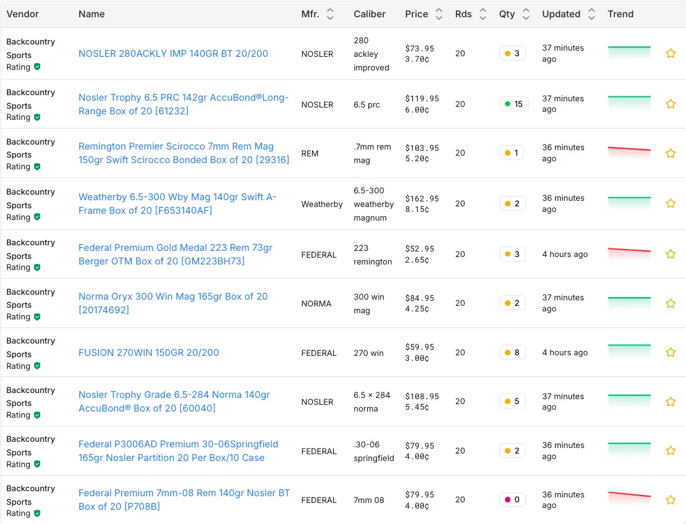Favorite the Remington Premier Scirocco row star
Image resolution: width=686 pixels, height=524 pixels.
coord(671,153)
